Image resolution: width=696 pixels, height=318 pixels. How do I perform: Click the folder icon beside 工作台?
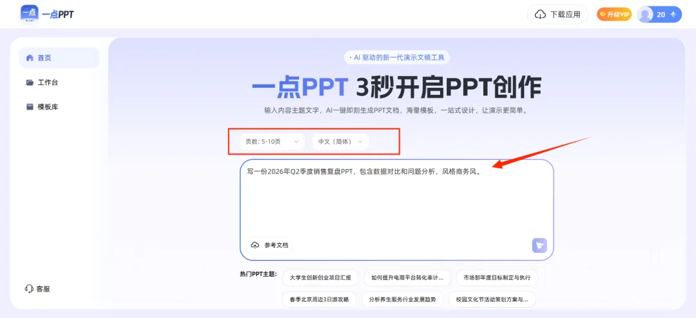pos(30,82)
